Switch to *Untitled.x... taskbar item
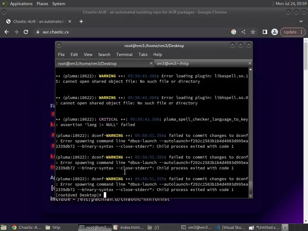 click(264, 227)
